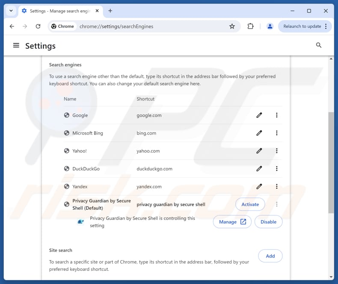Click the Microsoft Bing name
338x284 pixels.
[x=88, y=133]
